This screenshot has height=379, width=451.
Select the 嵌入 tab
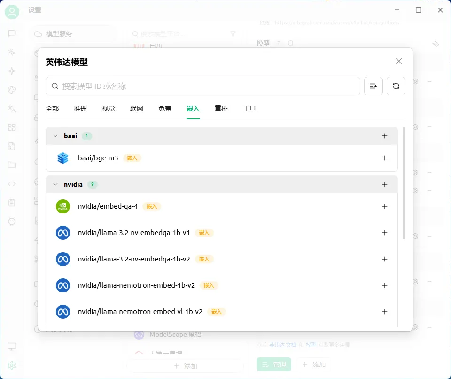[193, 109]
